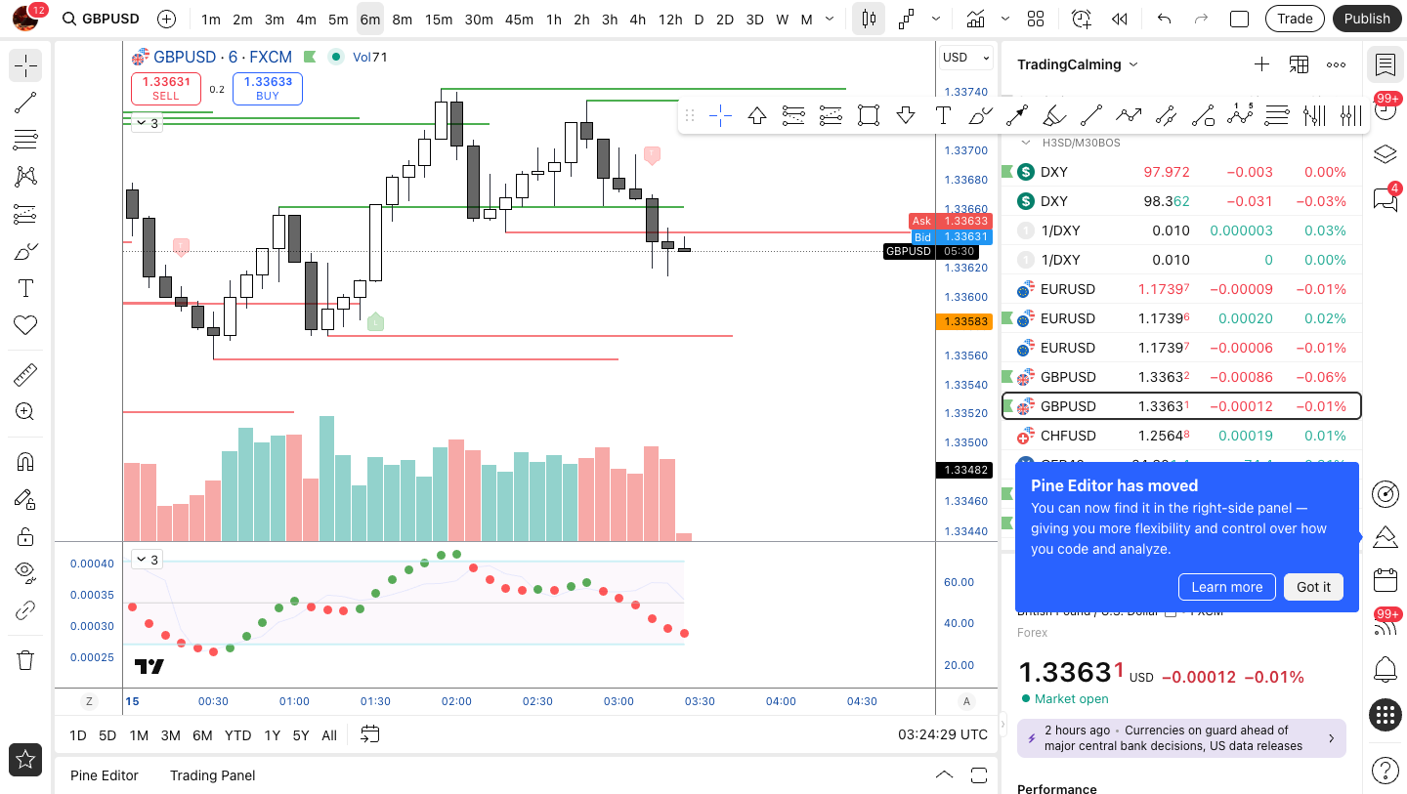This screenshot has width=1407, height=794.
Task: Open the USD currency selector on price axis
Action: [967, 58]
